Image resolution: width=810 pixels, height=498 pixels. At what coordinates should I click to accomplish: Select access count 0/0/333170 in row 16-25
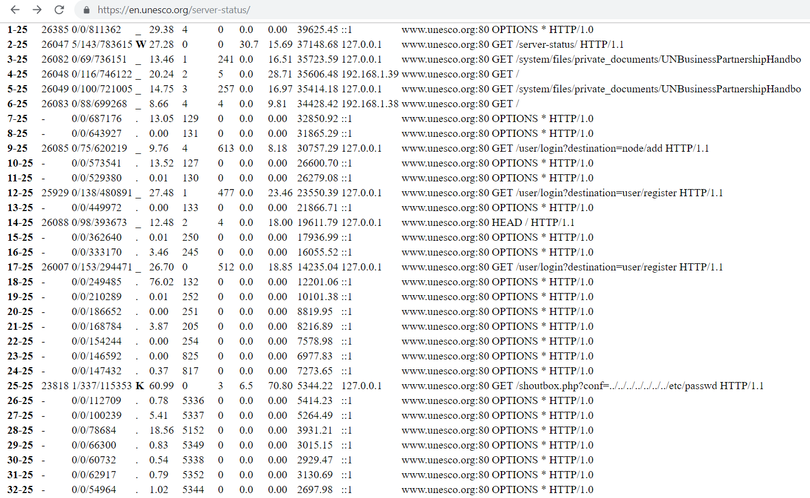(x=96, y=252)
